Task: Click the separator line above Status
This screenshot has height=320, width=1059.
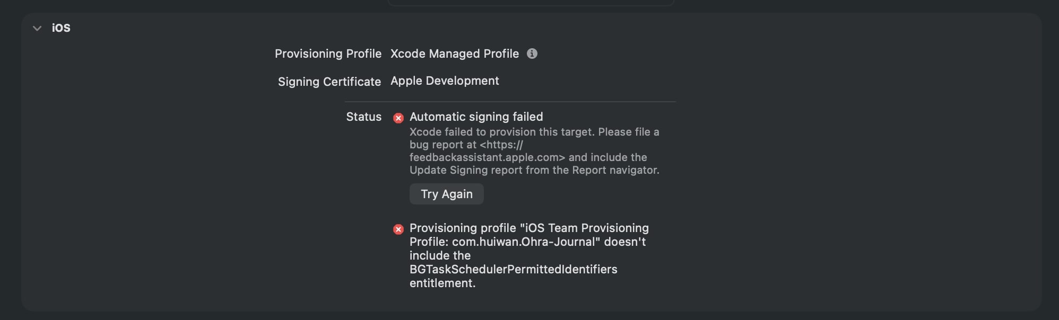Action: [510, 101]
